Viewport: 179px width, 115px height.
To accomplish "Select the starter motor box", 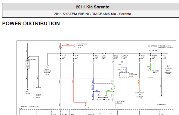I will tap(39, 91).
